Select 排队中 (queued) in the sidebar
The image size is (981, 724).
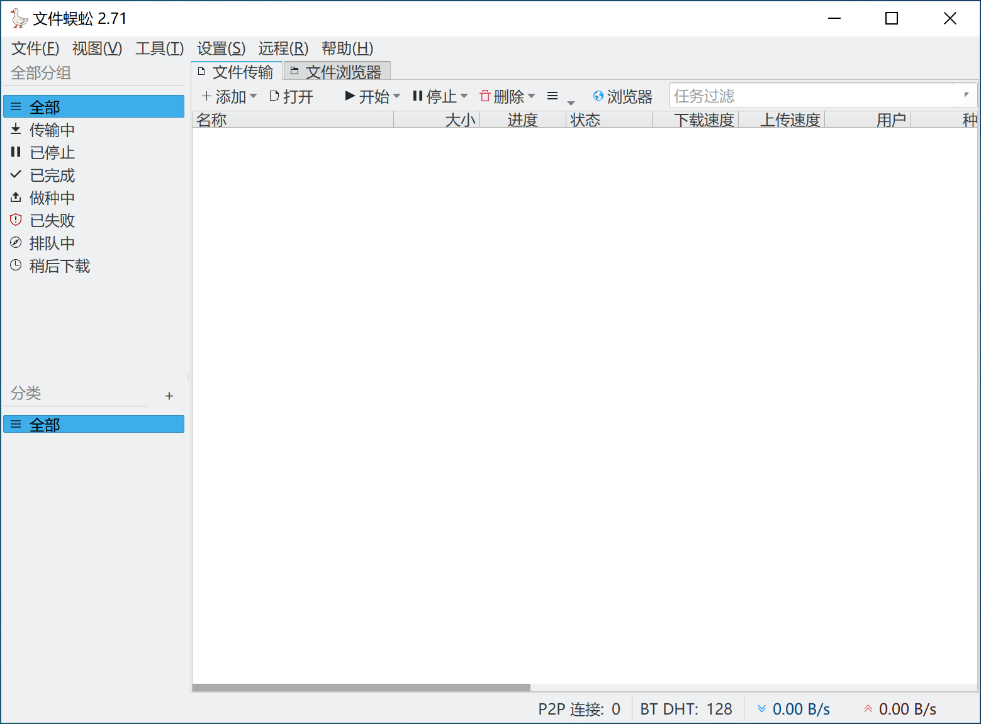click(x=94, y=243)
